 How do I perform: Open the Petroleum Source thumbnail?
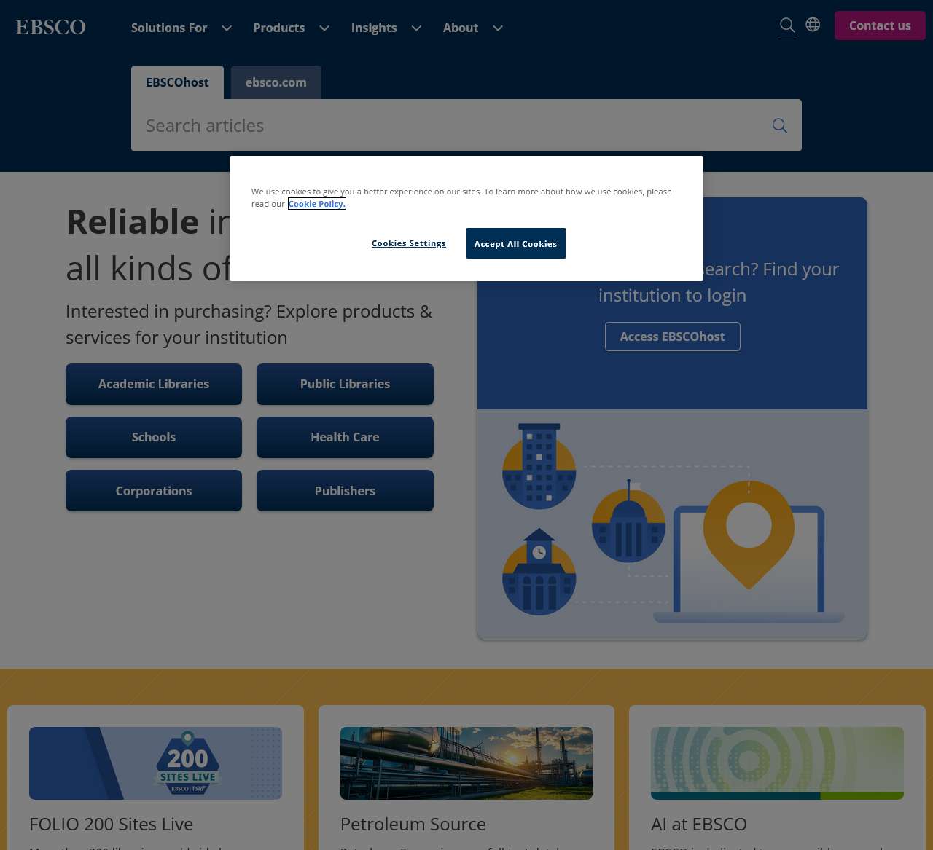(x=466, y=763)
